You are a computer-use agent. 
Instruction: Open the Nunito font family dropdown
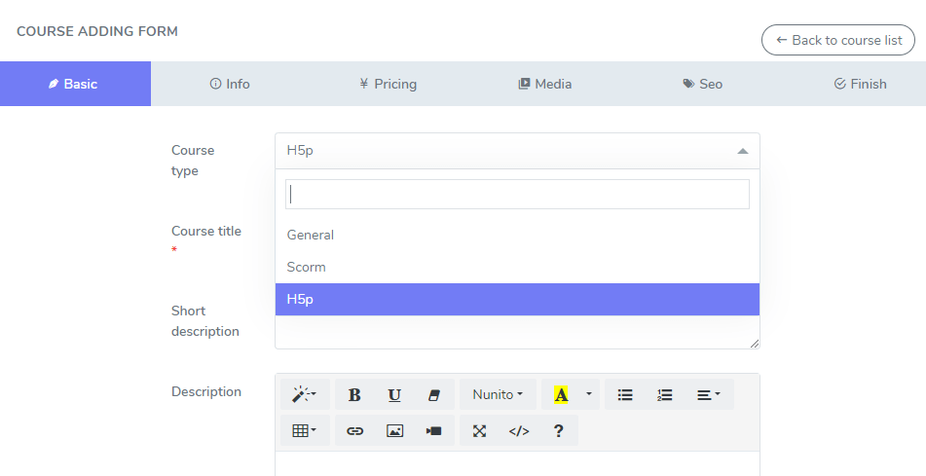click(x=498, y=394)
